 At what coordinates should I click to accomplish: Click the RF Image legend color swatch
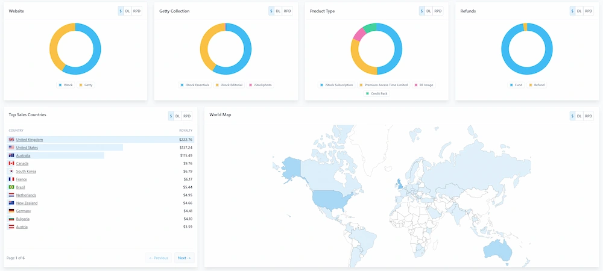tap(415, 85)
